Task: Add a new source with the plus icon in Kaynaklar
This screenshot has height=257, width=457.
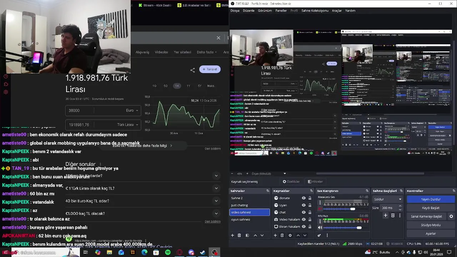Action: coord(275,235)
